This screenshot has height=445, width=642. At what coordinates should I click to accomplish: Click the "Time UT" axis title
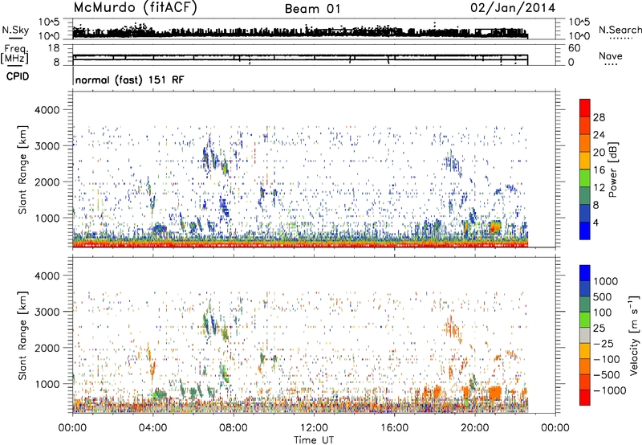(x=314, y=440)
